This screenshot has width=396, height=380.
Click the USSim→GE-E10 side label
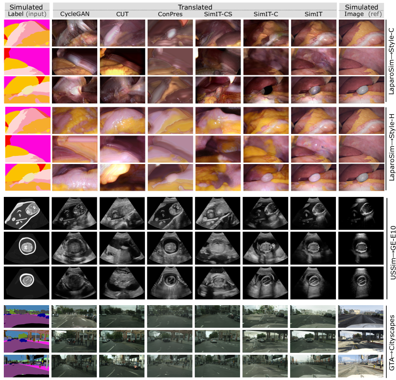(x=393, y=253)
